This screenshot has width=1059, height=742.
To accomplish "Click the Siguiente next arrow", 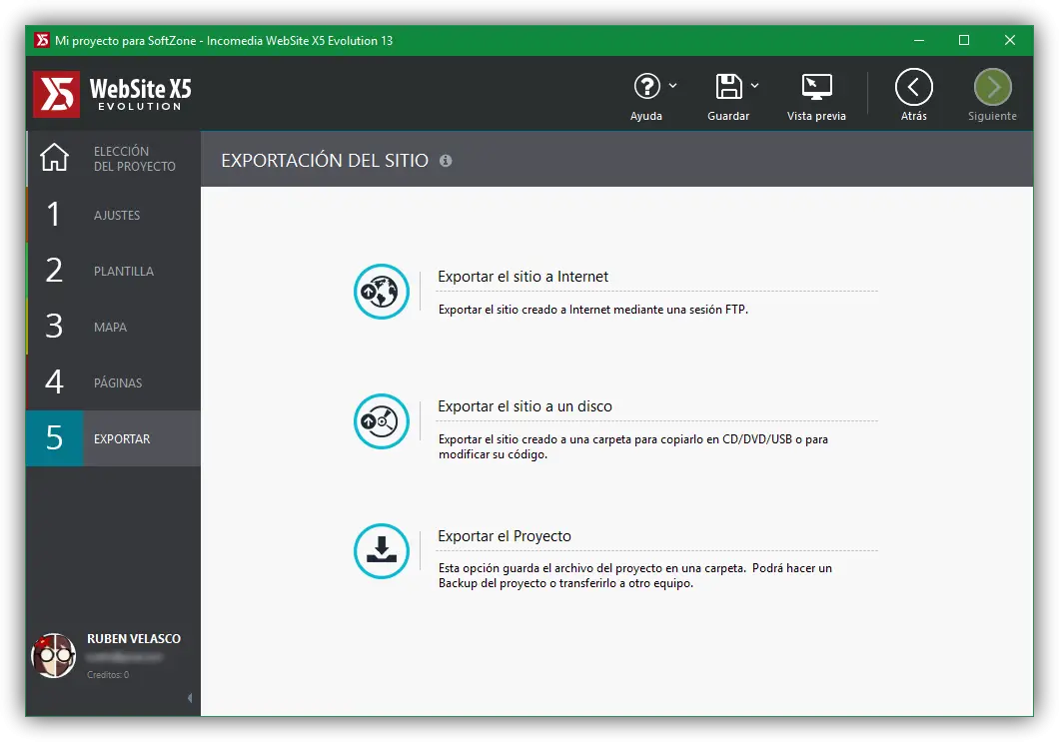I will coord(992,87).
